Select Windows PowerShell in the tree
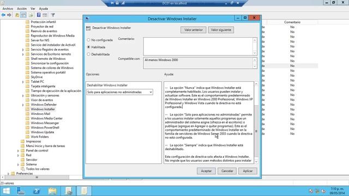349x196 pixels. [x=45, y=127]
